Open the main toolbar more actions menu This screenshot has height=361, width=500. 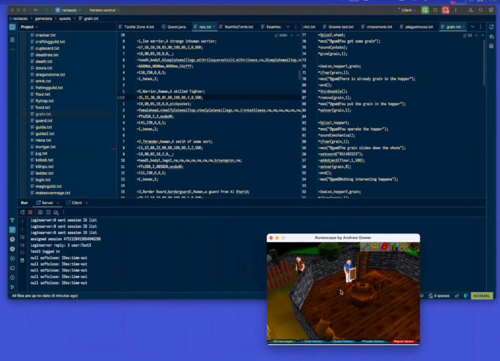coord(456,10)
